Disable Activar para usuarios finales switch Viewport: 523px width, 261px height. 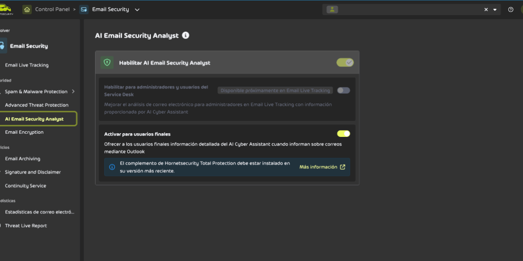click(x=343, y=134)
